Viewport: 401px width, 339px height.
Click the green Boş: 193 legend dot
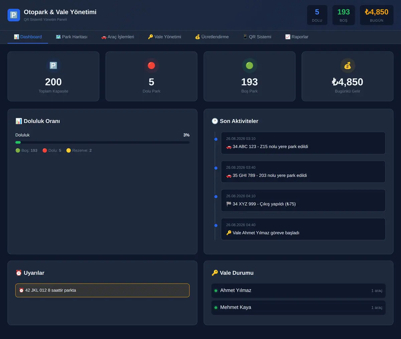point(18,151)
